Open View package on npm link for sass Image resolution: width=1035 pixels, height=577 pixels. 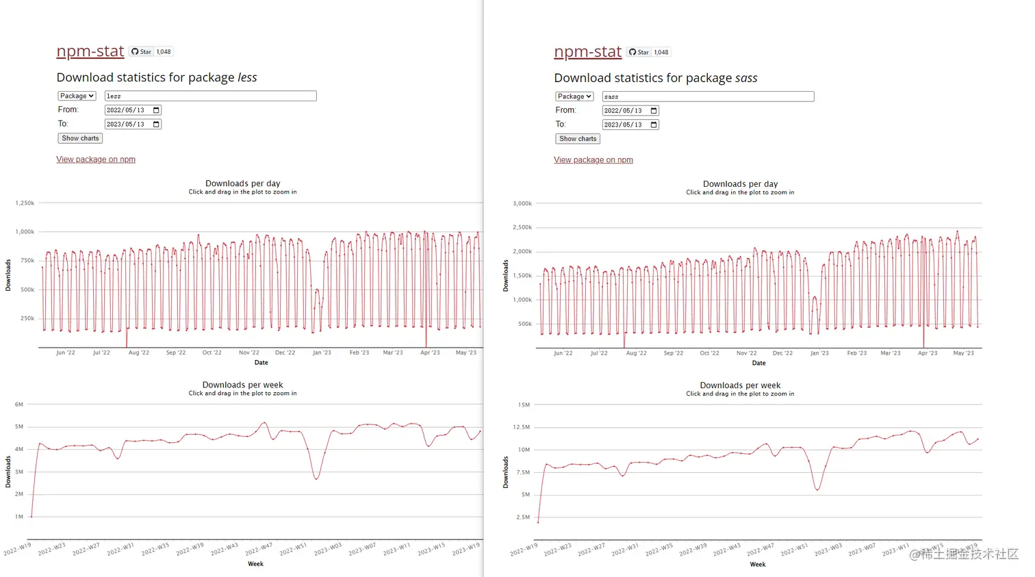tap(593, 160)
